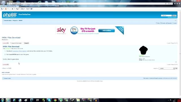Image resolution: width=181 pixels, height=102 pixels.
Task: Open the yellow padlock taskbar icon
Action: (x=96, y=100)
